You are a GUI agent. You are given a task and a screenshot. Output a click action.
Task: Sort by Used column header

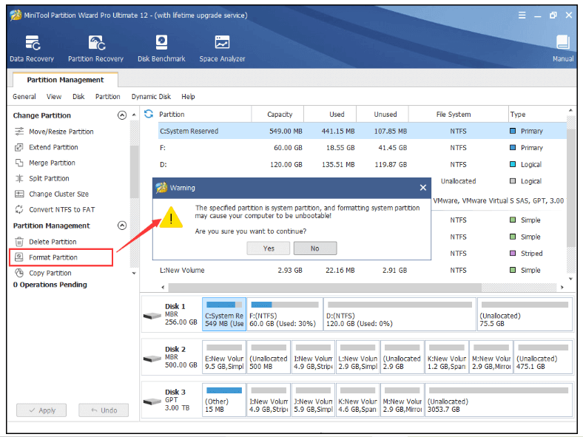tap(330, 114)
